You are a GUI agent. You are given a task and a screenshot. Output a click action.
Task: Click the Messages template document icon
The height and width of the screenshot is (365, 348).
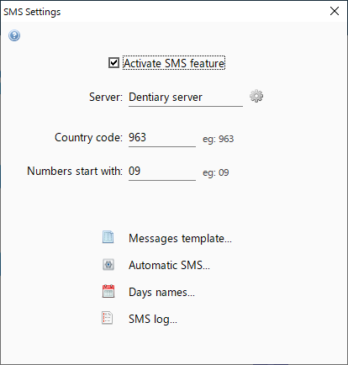[x=108, y=237]
